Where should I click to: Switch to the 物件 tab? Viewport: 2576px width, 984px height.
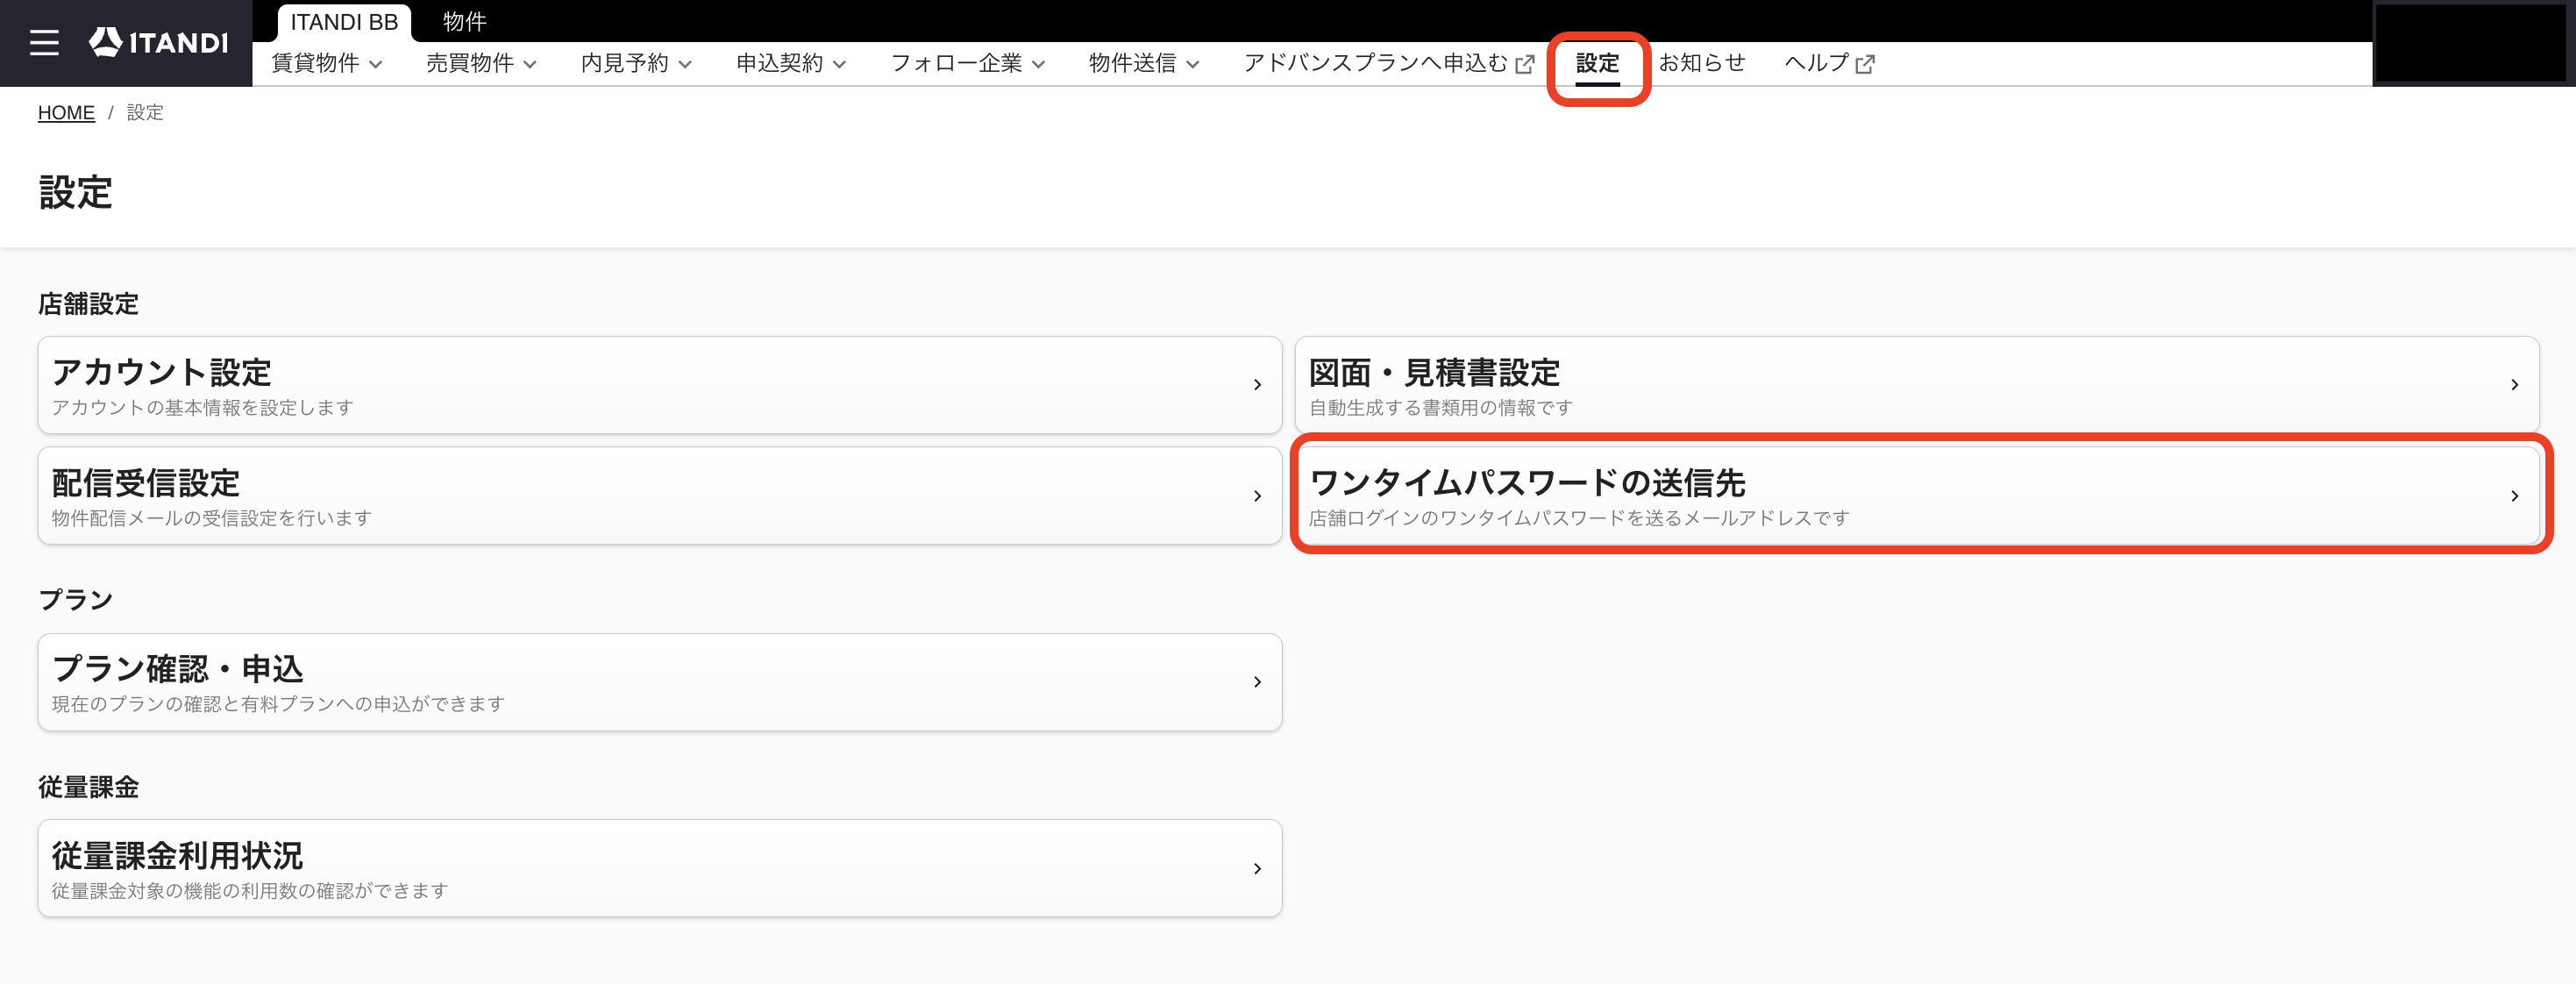tap(465, 22)
